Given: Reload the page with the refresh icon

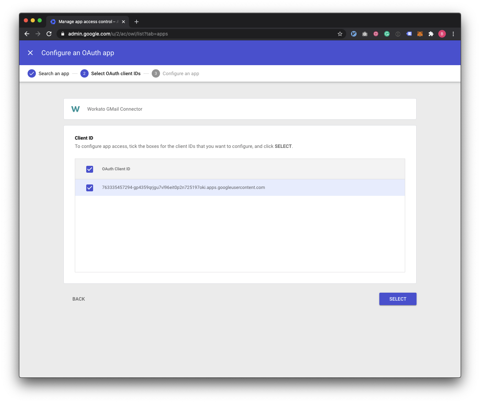Looking at the screenshot, I should (49, 34).
